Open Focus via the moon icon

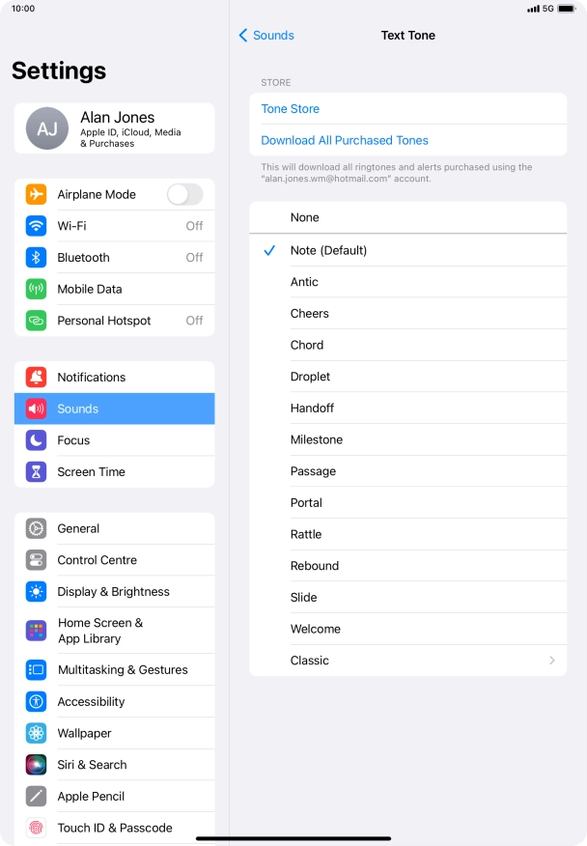tap(36, 440)
